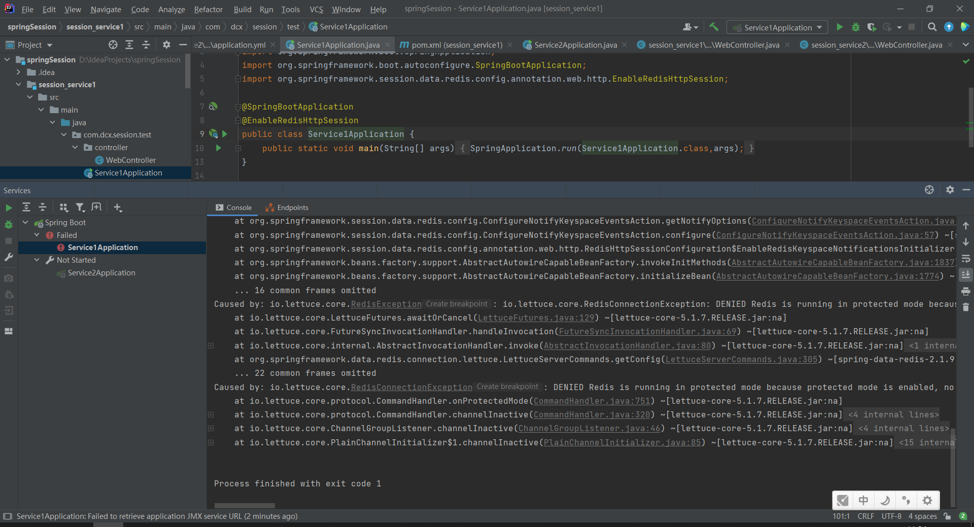Run selected service in Services panel
The image size is (974, 527).
click(9, 208)
